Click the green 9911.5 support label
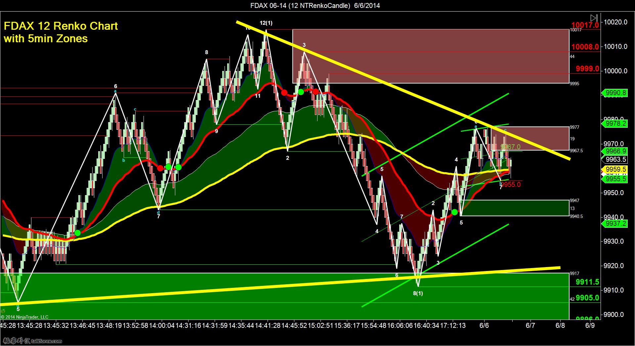Viewport: 635px width, 346px height. 587,282
